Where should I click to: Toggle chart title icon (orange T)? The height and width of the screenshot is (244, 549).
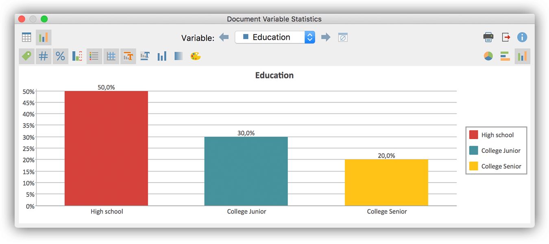point(128,56)
